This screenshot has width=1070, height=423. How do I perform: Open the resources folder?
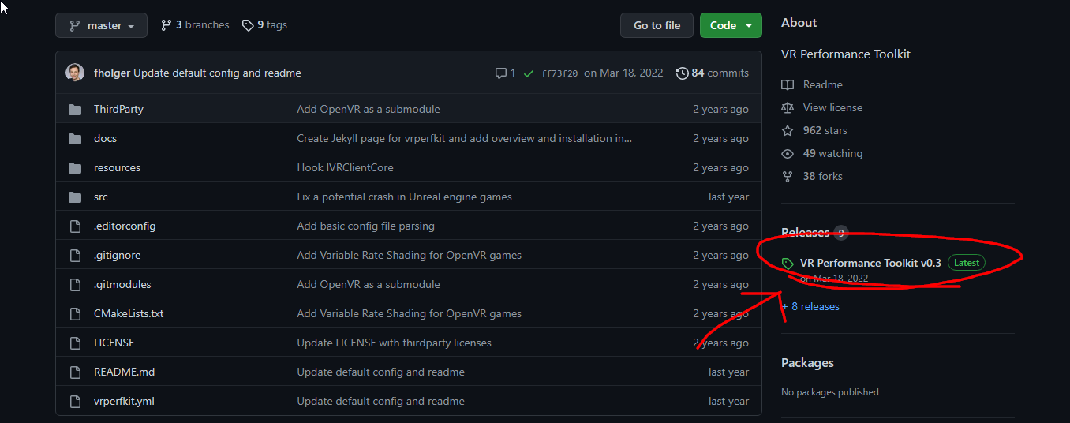tap(117, 167)
